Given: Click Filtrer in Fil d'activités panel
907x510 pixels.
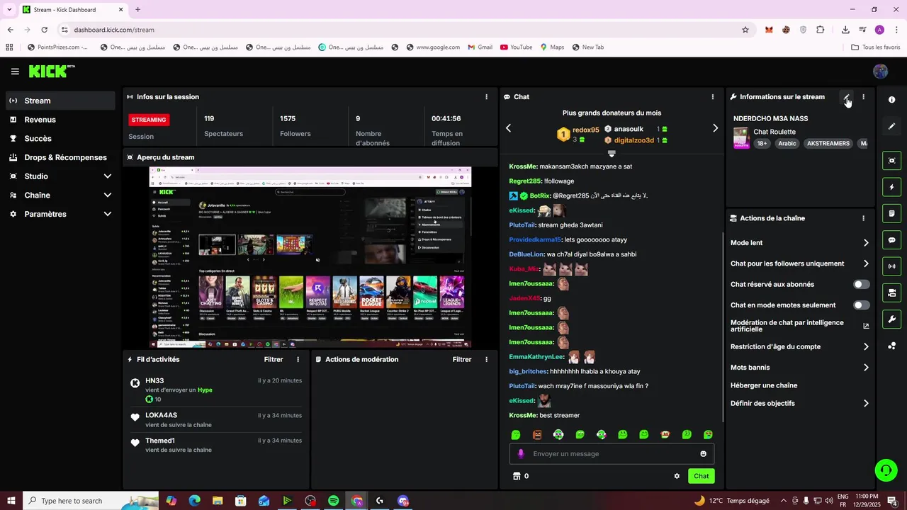Looking at the screenshot, I should pos(274,360).
